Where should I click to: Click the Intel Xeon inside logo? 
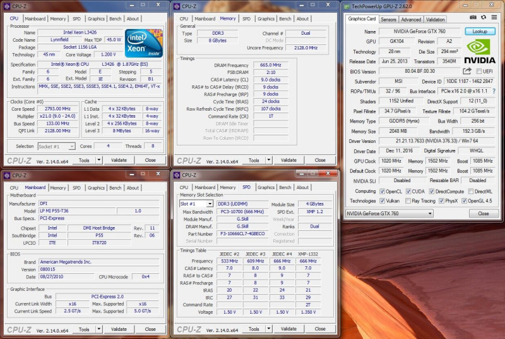click(x=144, y=43)
